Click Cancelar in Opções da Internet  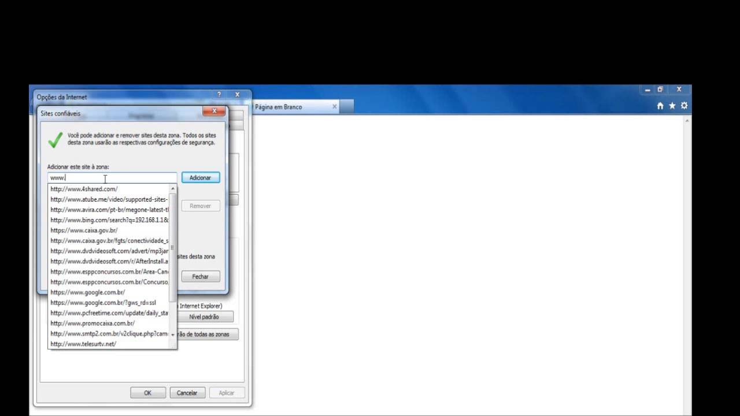pyautogui.click(x=187, y=393)
